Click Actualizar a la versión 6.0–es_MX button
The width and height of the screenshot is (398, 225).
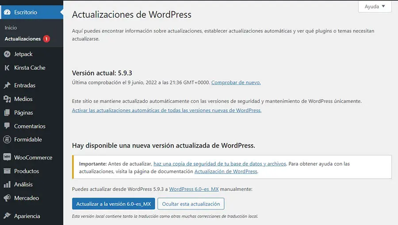click(113, 204)
